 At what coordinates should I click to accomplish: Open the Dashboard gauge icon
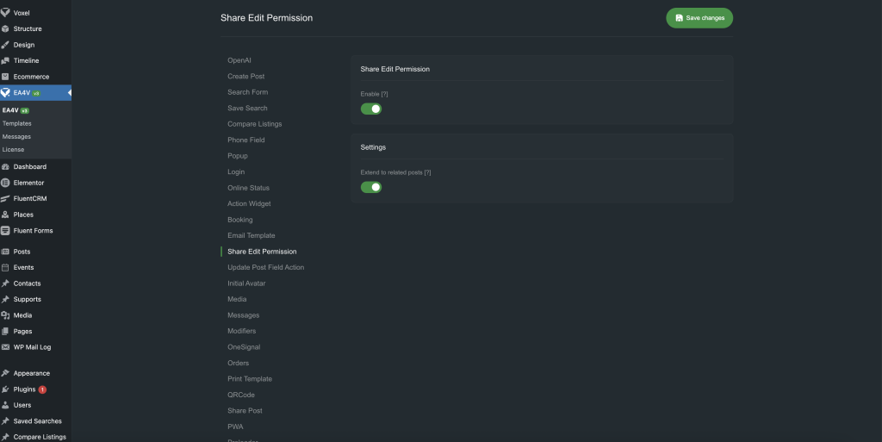pos(6,167)
